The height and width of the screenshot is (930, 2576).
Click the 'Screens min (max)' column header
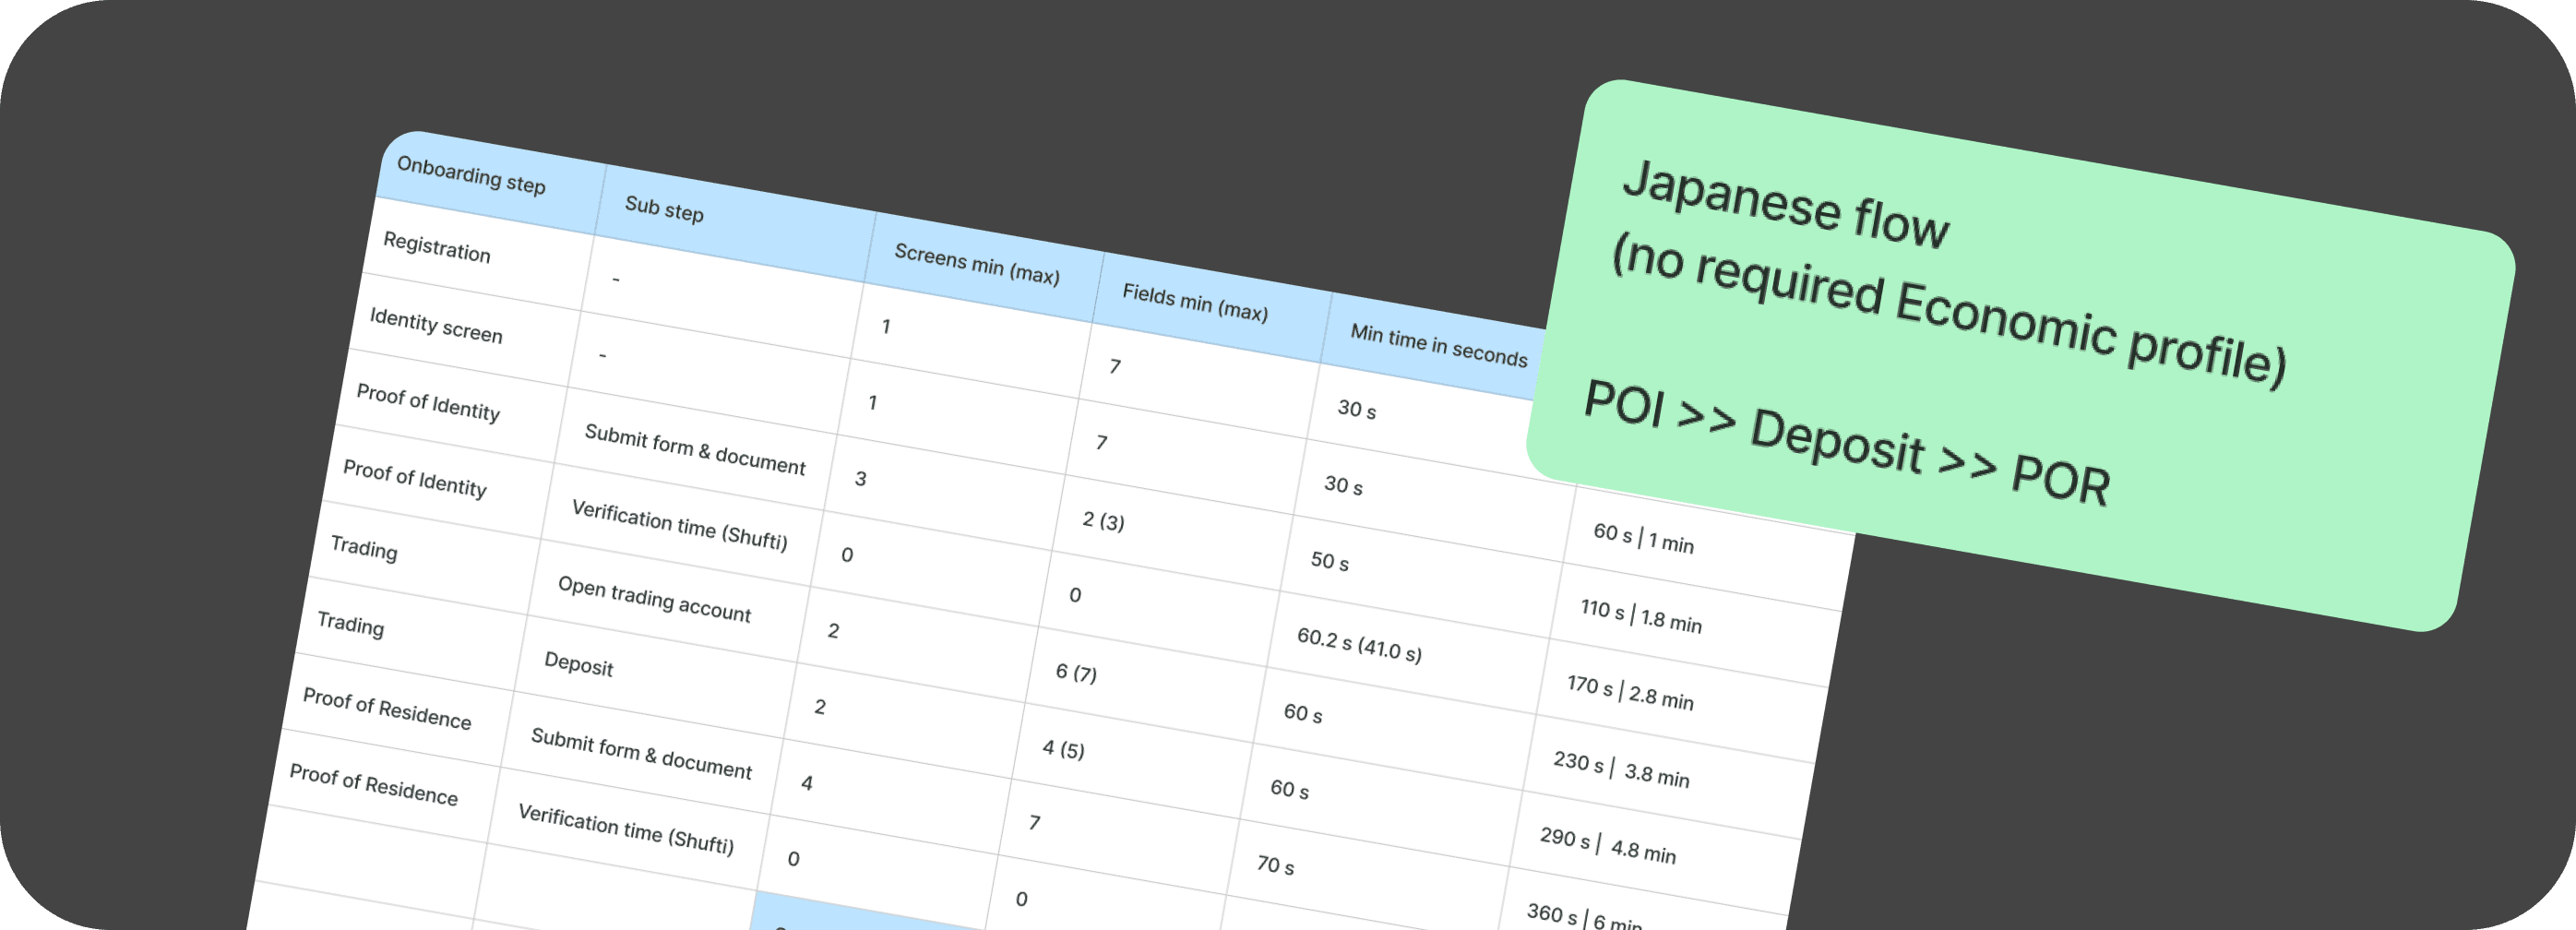(x=977, y=264)
